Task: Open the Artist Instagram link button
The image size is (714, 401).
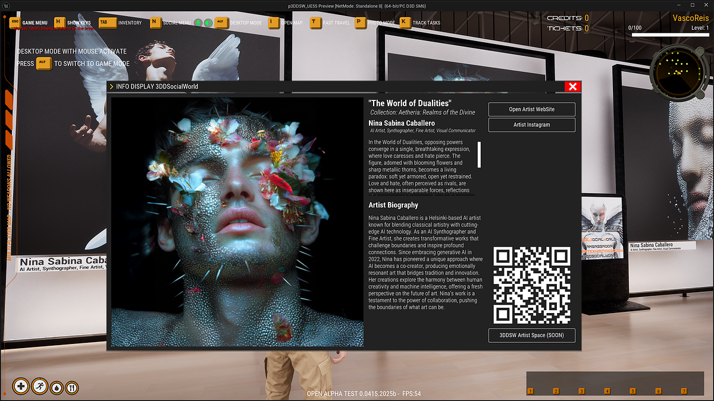Action: [x=531, y=125]
